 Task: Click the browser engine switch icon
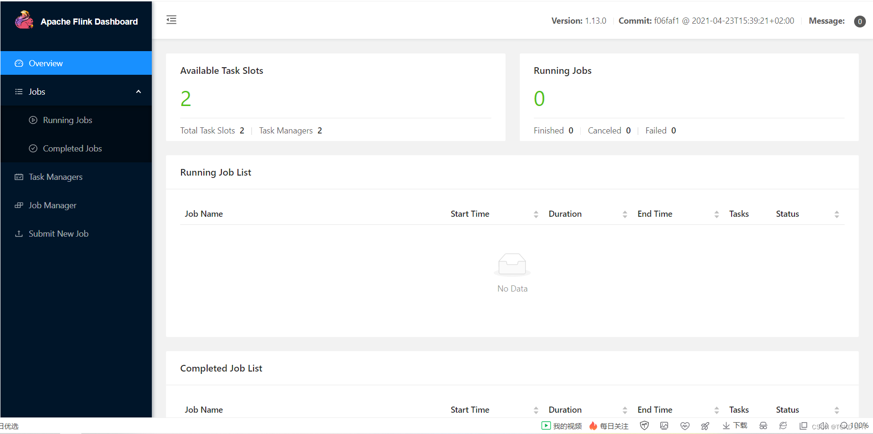pyautogui.click(x=783, y=425)
